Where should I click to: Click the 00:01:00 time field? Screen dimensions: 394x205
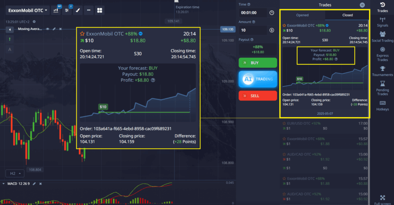(x=252, y=13)
